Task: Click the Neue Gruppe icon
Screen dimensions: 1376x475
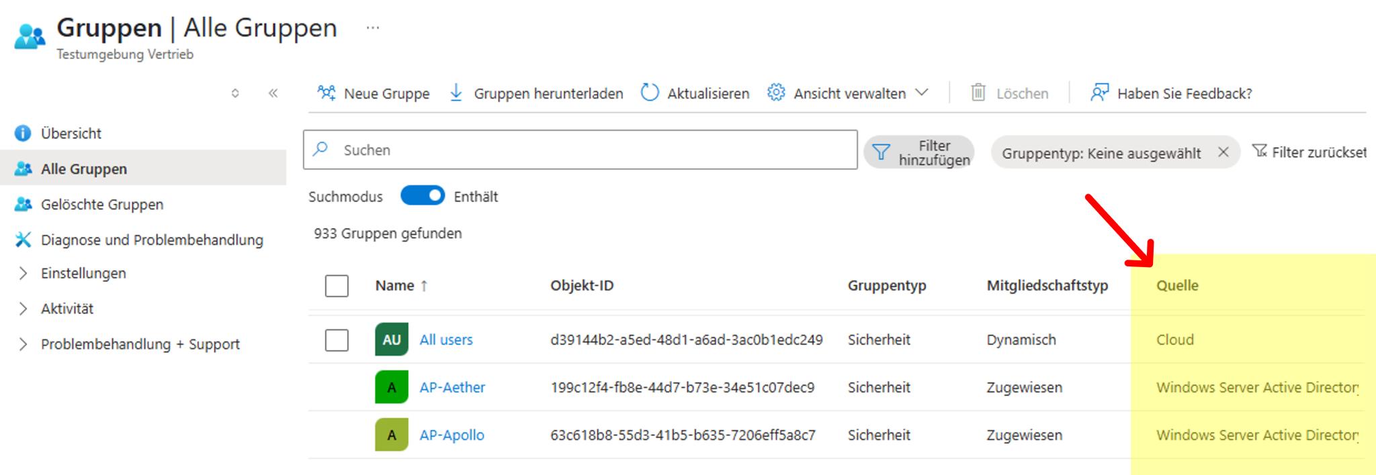Action: click(327, 93)
